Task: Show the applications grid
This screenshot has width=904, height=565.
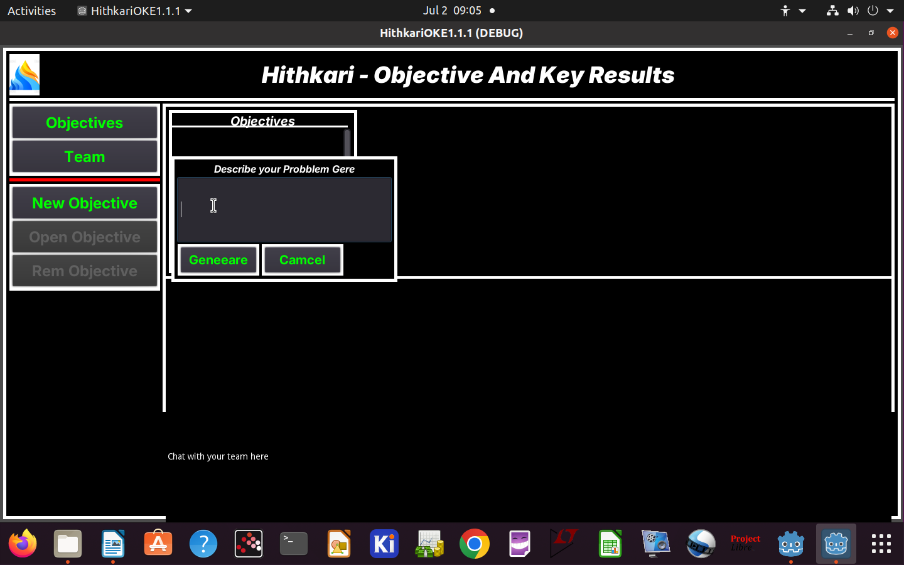Action: pos(881,544)
